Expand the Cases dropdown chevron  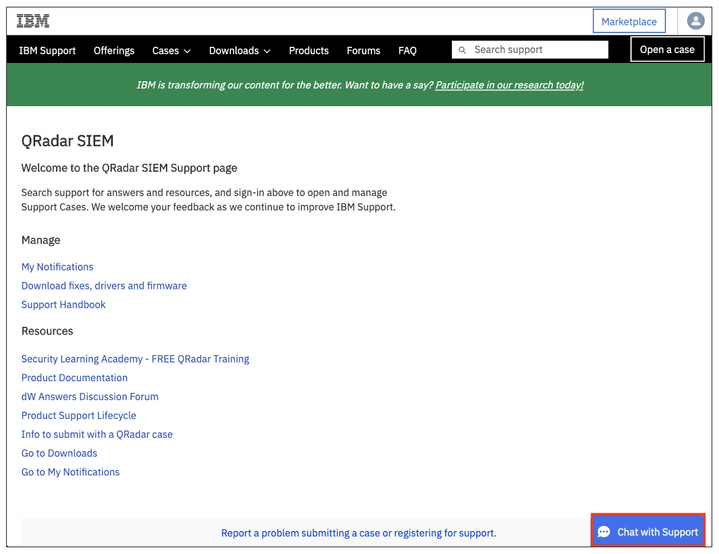pyautogui.click(x=187, y=51)
